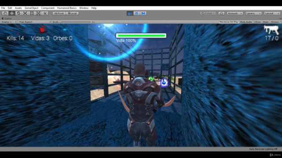The width and height of the screenshot is (282, 158).
Task: Open the Account dropdown
Action: tap(235, 14)
